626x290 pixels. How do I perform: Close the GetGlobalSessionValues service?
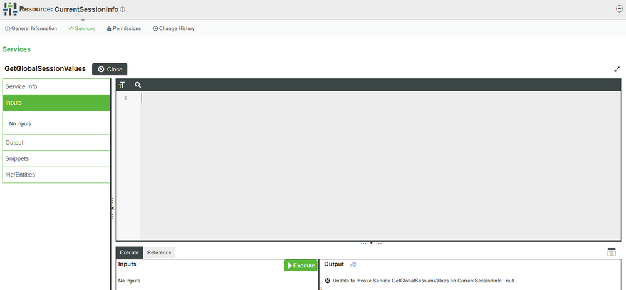click(x=110, y=69)
